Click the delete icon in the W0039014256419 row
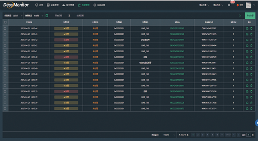The width and height of the screenshot is (258, 141). tap(251, 86)
